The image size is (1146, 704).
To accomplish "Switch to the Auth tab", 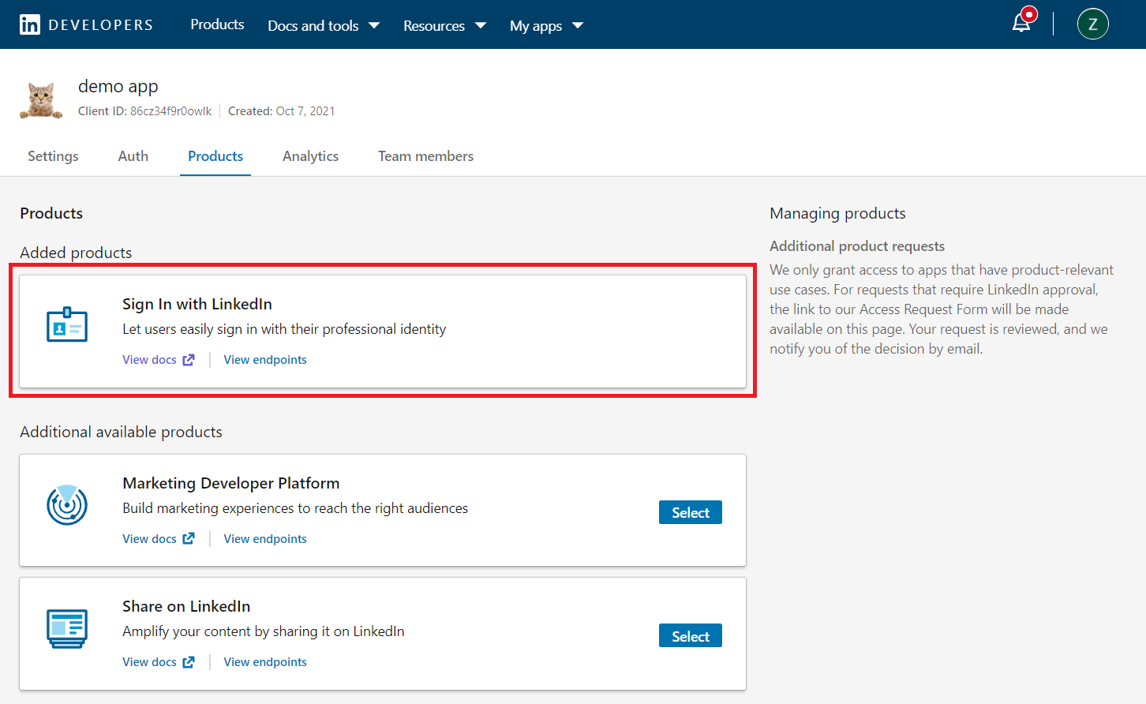I will point(133,156).
